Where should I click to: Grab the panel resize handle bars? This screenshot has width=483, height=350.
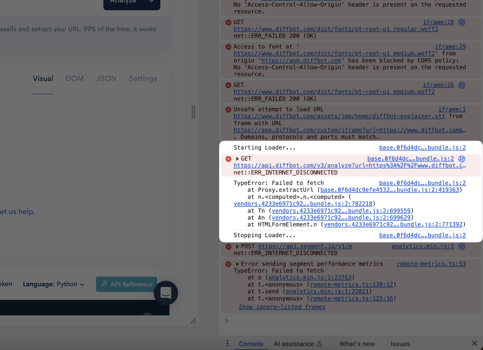193,112
